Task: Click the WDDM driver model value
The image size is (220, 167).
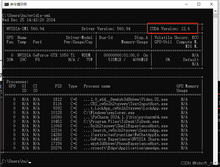Action: (x=86, y=55)
